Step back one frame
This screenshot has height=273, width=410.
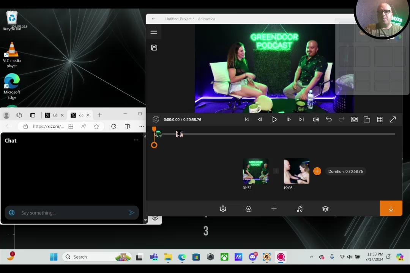click(260, 119)
